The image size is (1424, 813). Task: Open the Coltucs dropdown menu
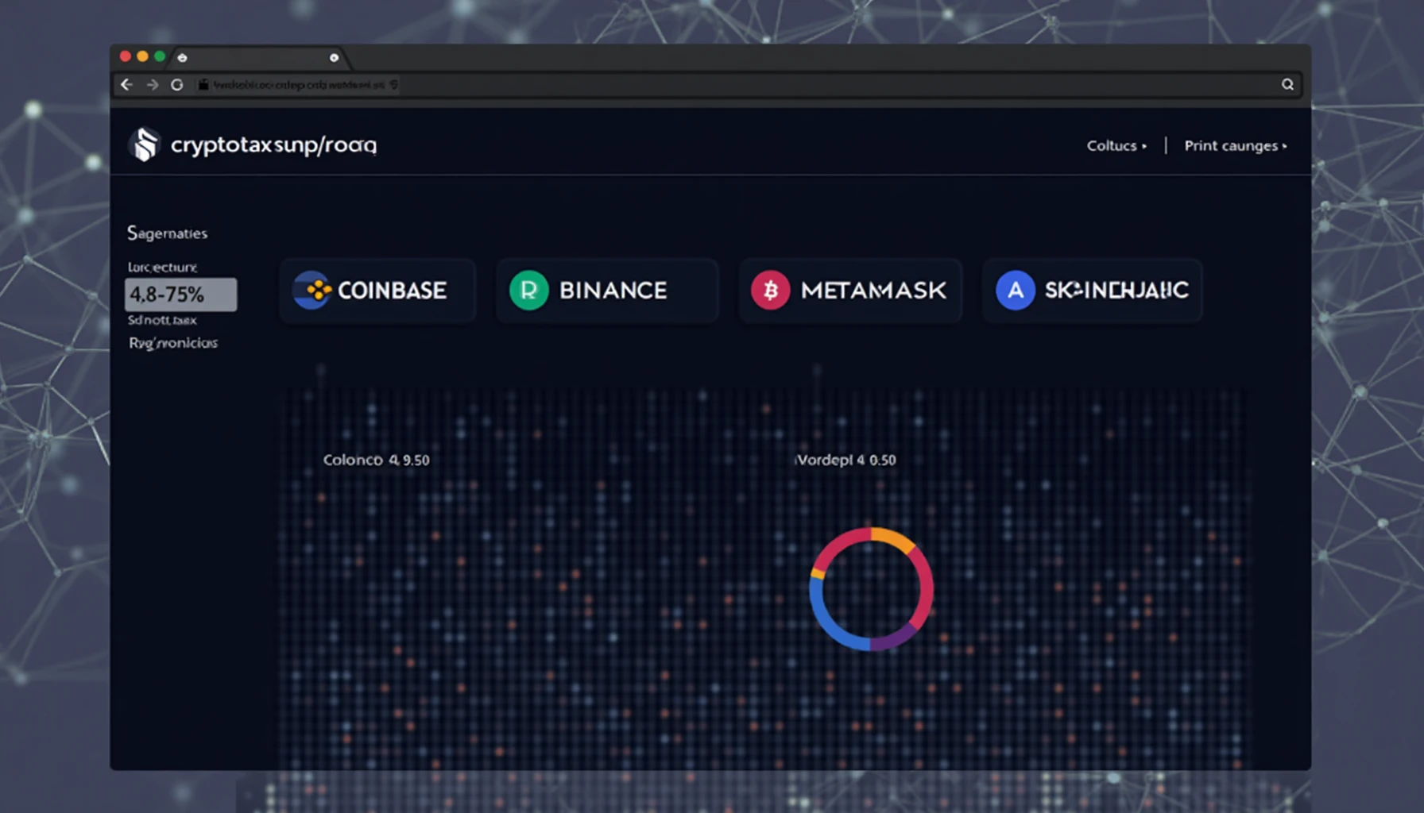point(1116,145)
